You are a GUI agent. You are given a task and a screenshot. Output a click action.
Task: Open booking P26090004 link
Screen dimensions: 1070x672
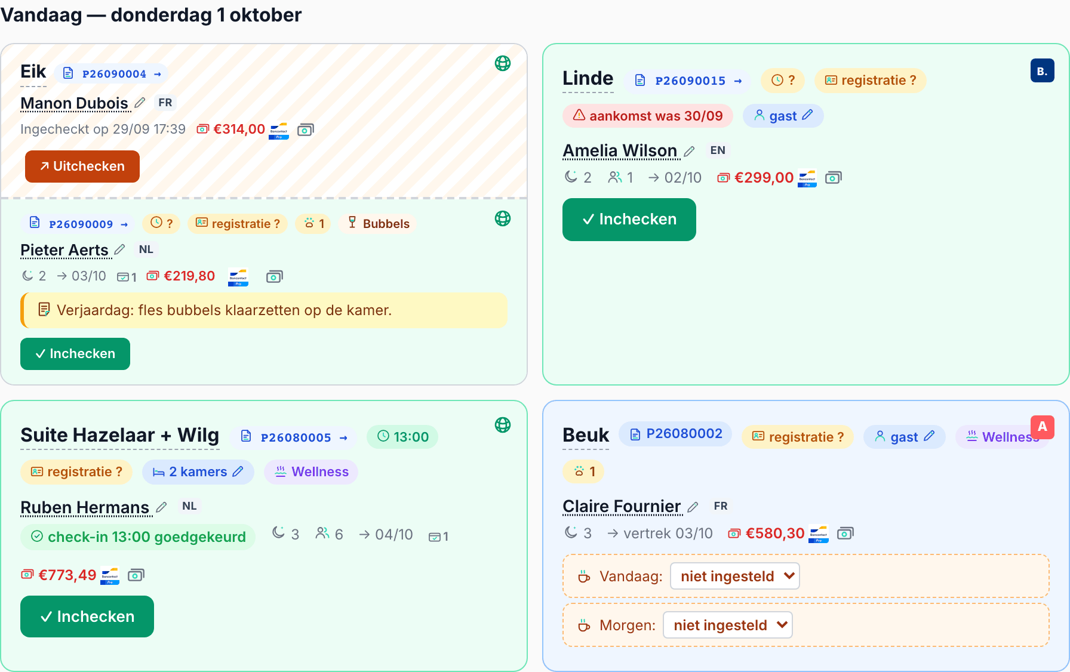coord(112,73)
